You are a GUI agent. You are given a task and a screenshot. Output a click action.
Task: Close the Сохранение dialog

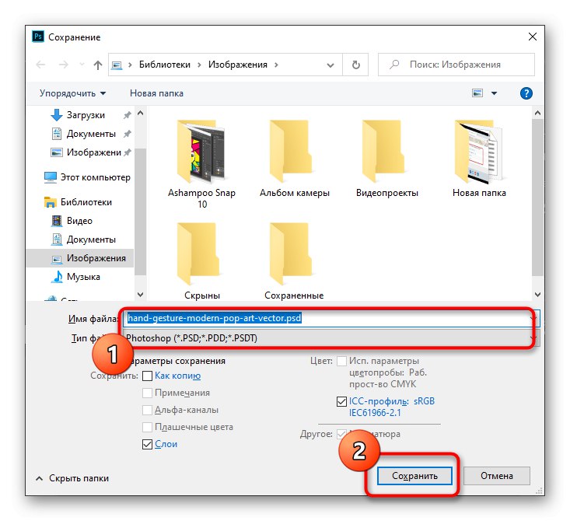click(533, 37)
